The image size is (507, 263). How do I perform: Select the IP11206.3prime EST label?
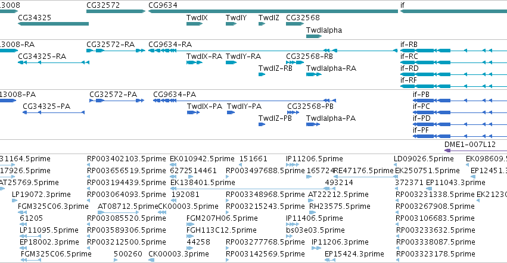pyautogui.click(x=340, y=242)
